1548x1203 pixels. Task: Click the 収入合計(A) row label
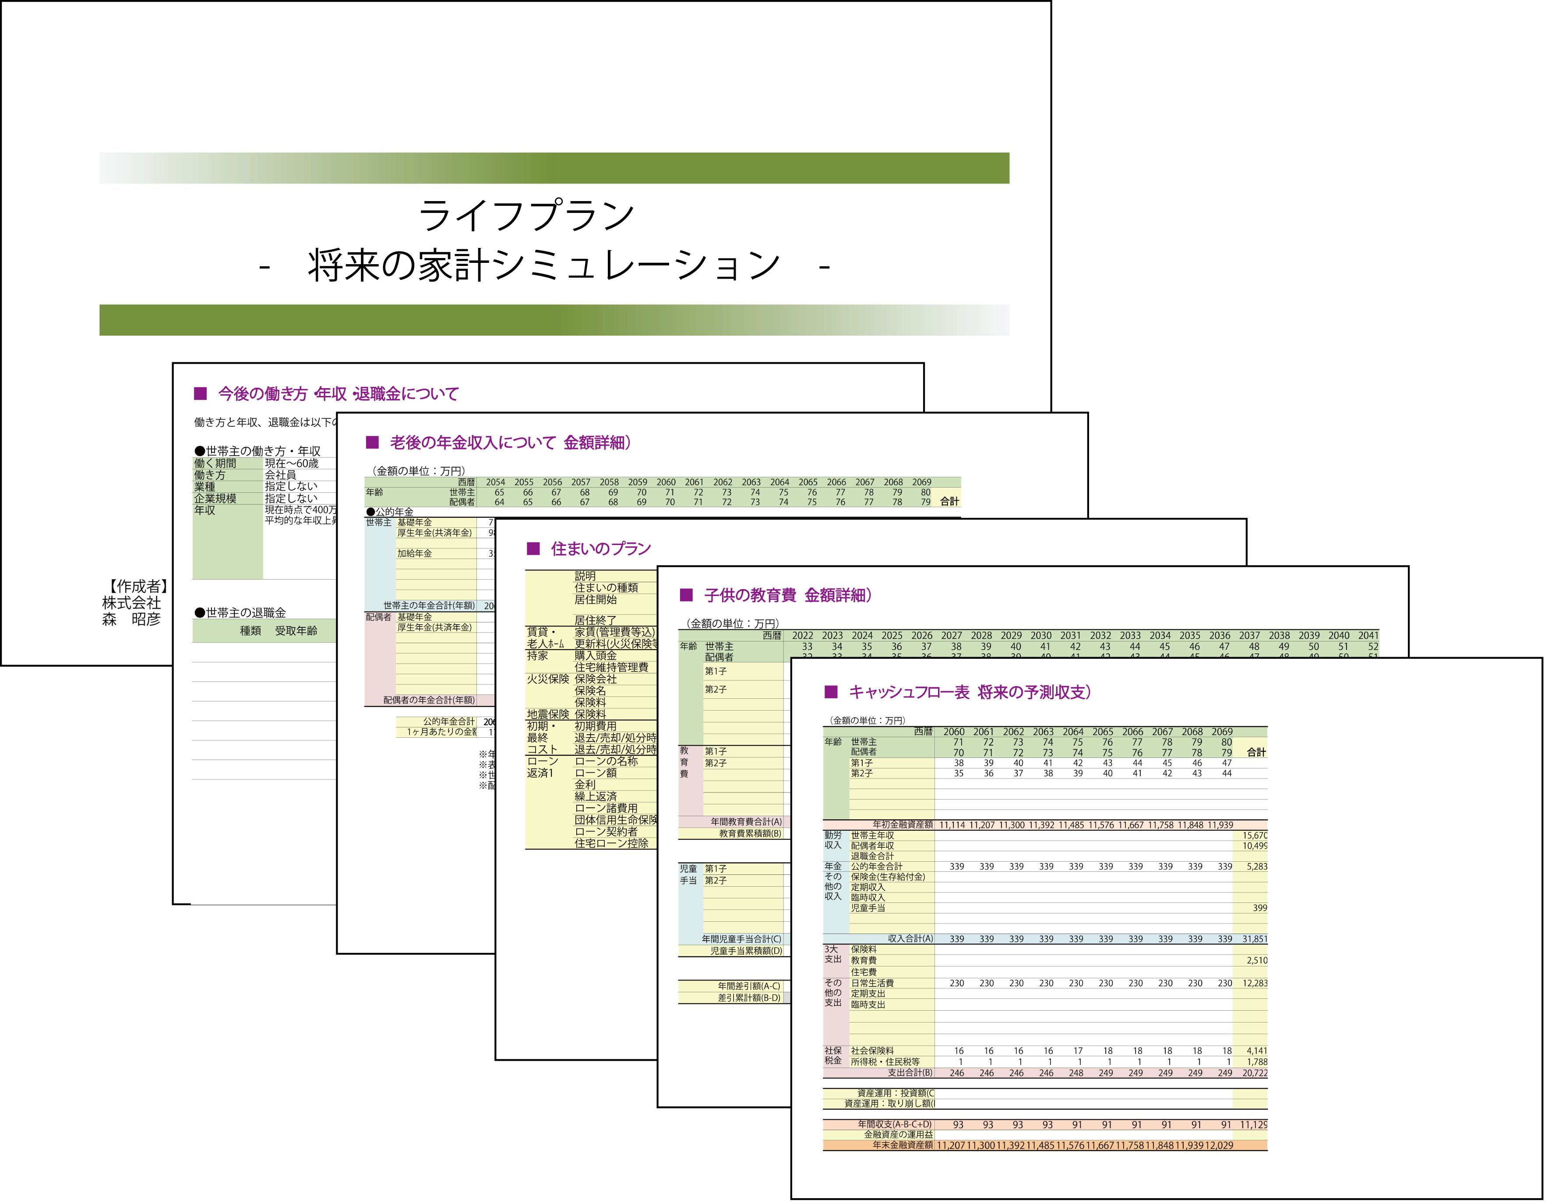[x=910, y=938]
